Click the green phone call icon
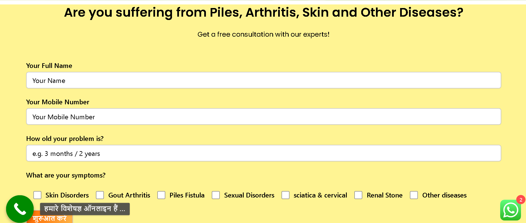 tap(20, 209)
